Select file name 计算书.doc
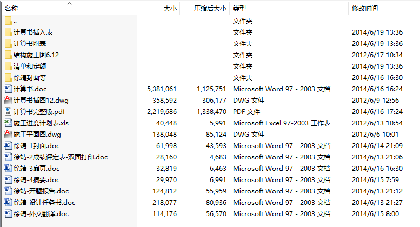Image resolution: width=420 pixels, height=227 pixels. (30, 89)
